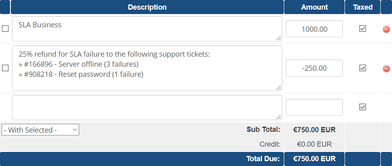Open the With Selected dropdown
The image size is (392, 166).
pyautogui.click(x=40, y=130)
